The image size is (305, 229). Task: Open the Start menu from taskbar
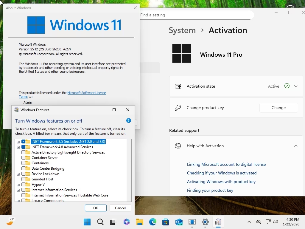[x=87, y=222]
